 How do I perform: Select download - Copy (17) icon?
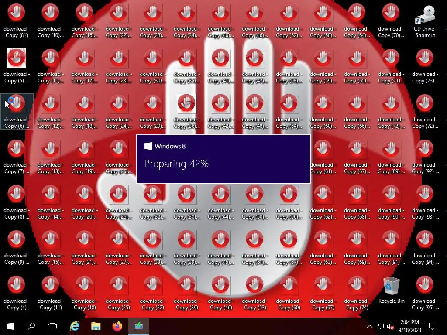click(84, 67)
